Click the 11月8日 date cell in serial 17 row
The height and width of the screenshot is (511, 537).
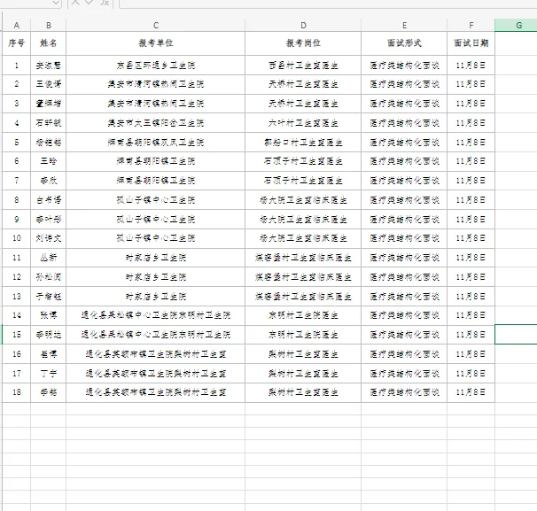[x=471, y=373]
